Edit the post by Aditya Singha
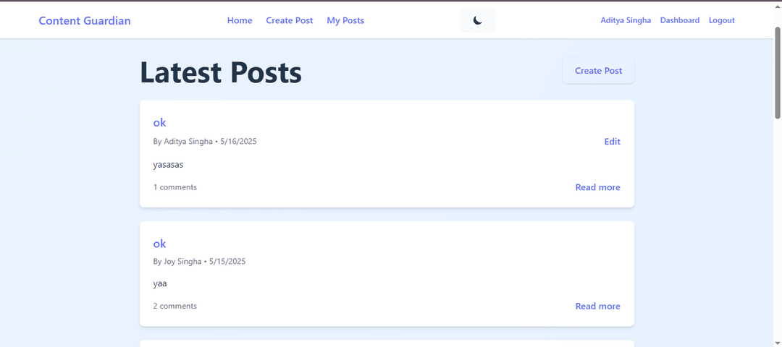The image size is (782, 347). click(x=613, y=142)
